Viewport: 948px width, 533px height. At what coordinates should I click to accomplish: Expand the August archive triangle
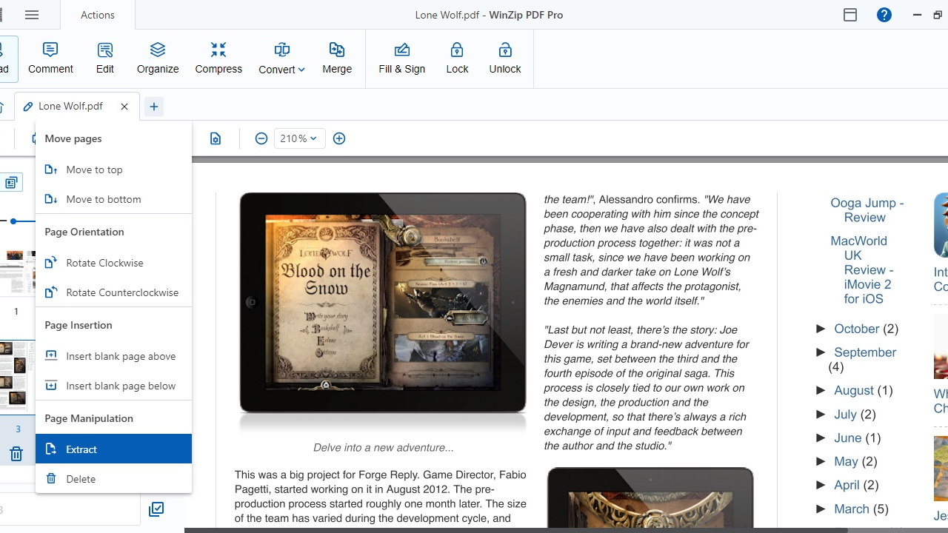click(821, 390)
